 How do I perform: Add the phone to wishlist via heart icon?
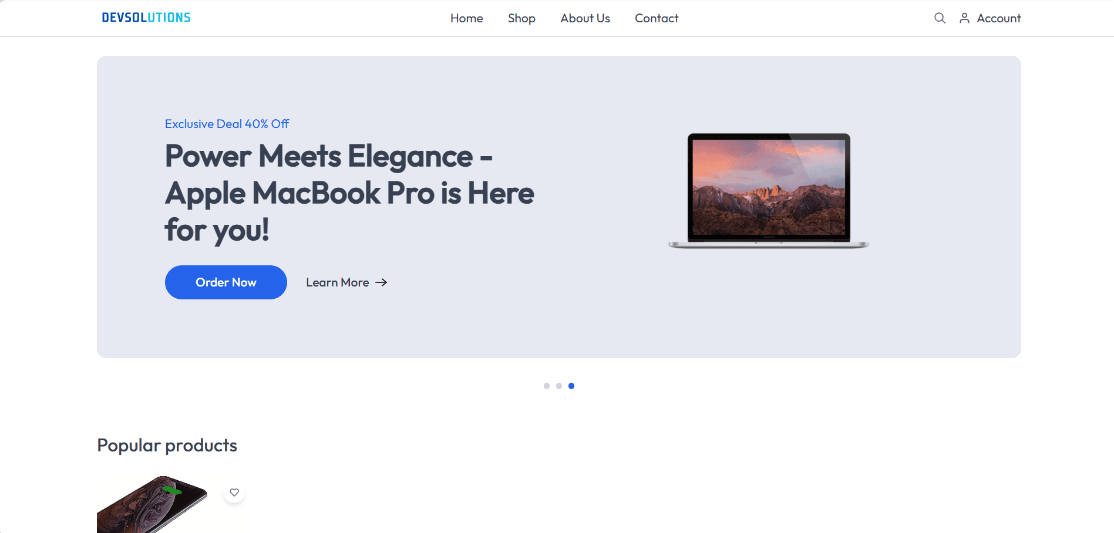click(x=234, y=492)
